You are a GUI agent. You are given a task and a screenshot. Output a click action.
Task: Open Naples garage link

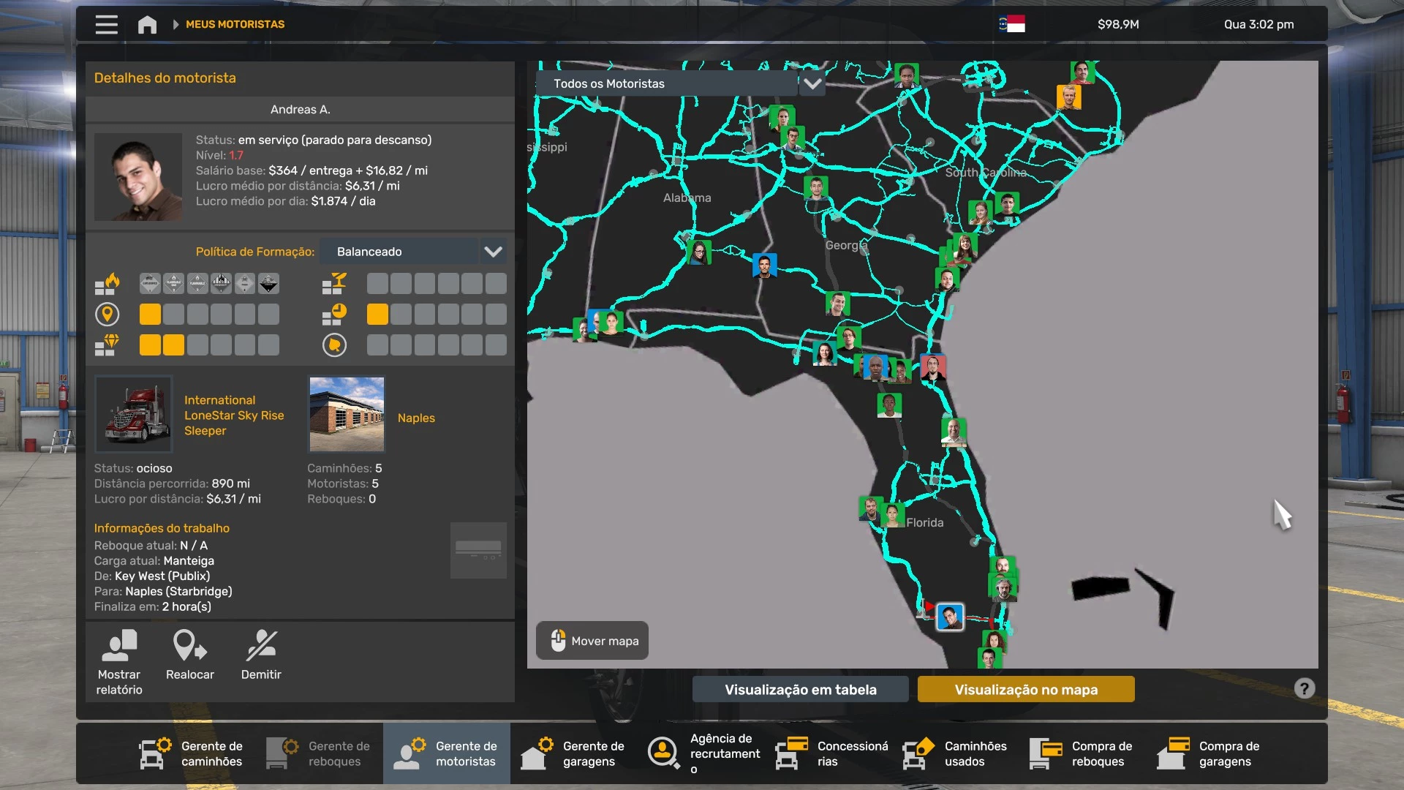click(416, 418)
